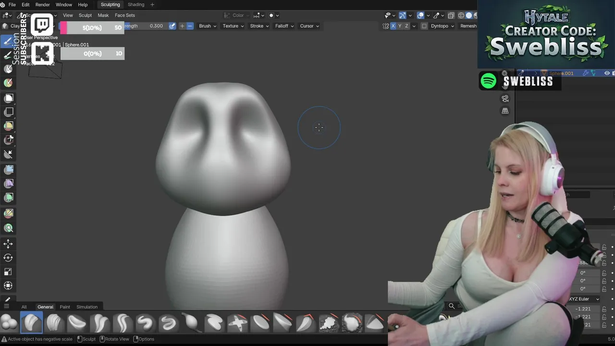
Task: Set brush direction to Subtract (minus)
Action: [190, 26]
